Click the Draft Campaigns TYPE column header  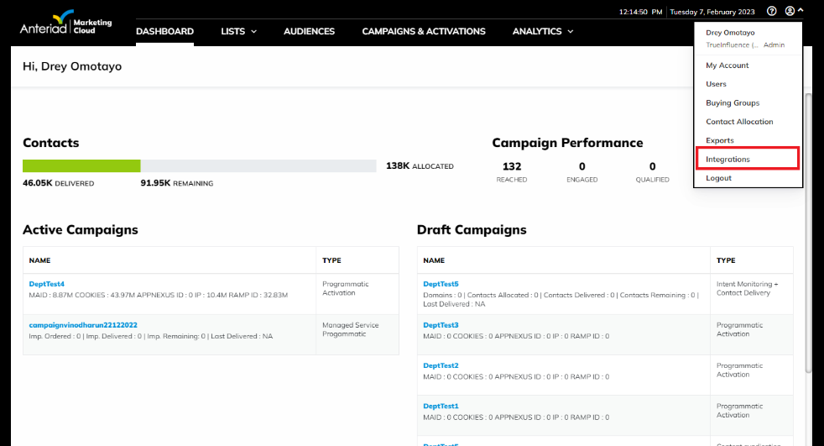point(726,260)
